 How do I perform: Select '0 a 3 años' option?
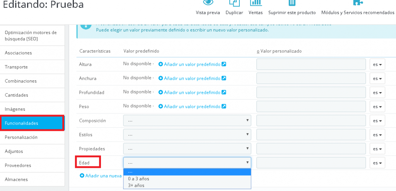[138, 179]
